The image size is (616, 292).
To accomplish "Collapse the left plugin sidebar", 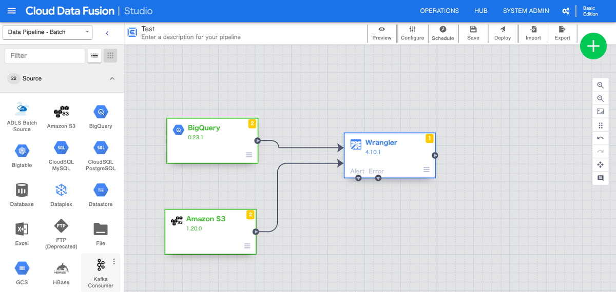I will tap(107, 33).
